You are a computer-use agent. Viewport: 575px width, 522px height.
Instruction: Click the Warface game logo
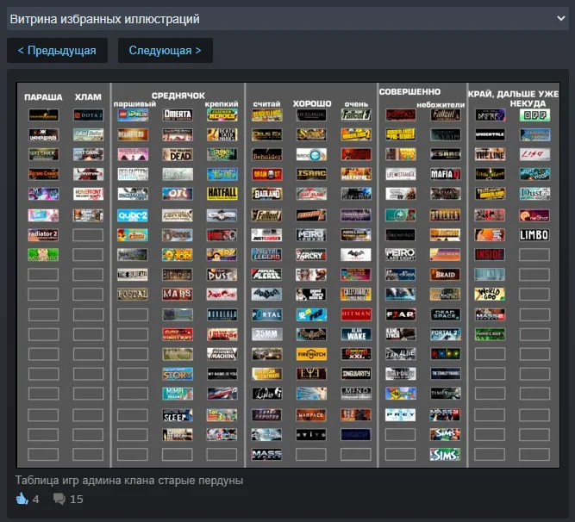pos(311,415)
